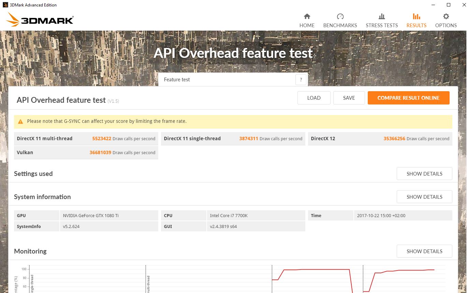Screen dimensions: 467x293
Task: Click the GUI version v2.4.3819 s64
Action: pyautogui.click(x=224, y=226)
